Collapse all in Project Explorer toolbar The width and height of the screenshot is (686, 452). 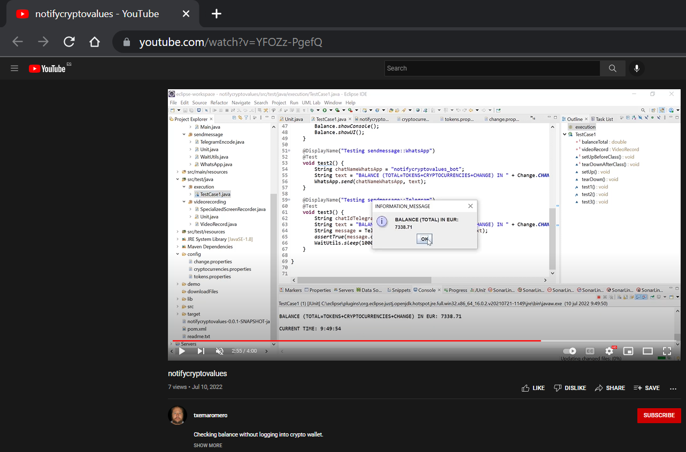234,118
